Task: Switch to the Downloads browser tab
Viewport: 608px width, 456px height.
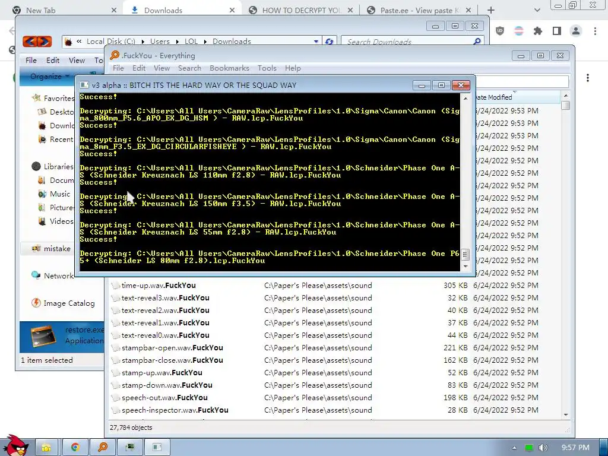Action: pyautogui.click(x=182, y=11)
